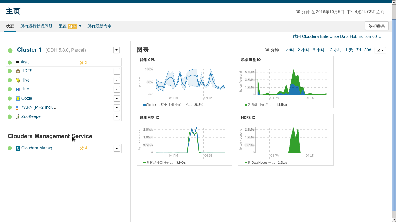
Task: Open the HDFS service link
Action: point(27,71)
